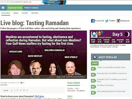Image resolution: width=132 pixels, height=99 pixels.
Task: Select the Features sub-tab
Action: click(5, 13)
